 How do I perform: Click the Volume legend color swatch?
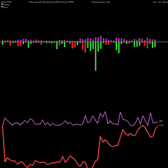[2, 4]
